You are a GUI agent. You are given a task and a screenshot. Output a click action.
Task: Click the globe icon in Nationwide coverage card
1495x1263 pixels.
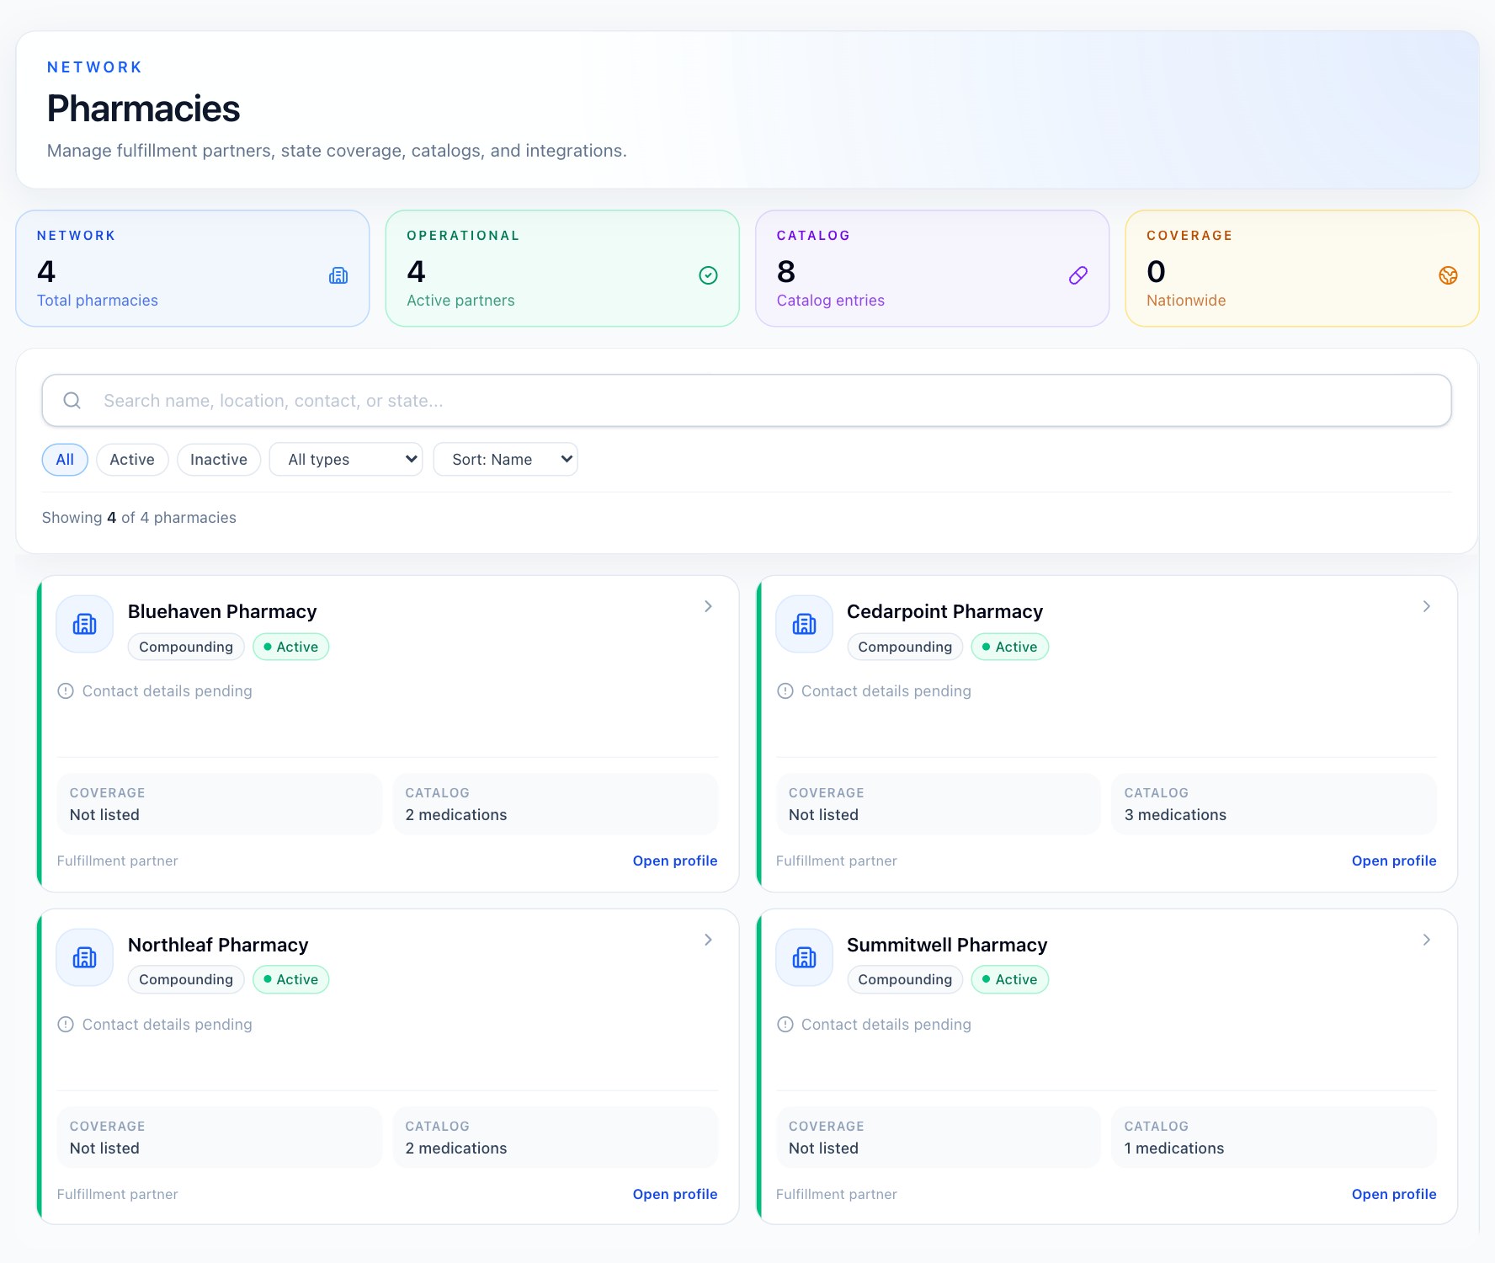click(1448, 275)
